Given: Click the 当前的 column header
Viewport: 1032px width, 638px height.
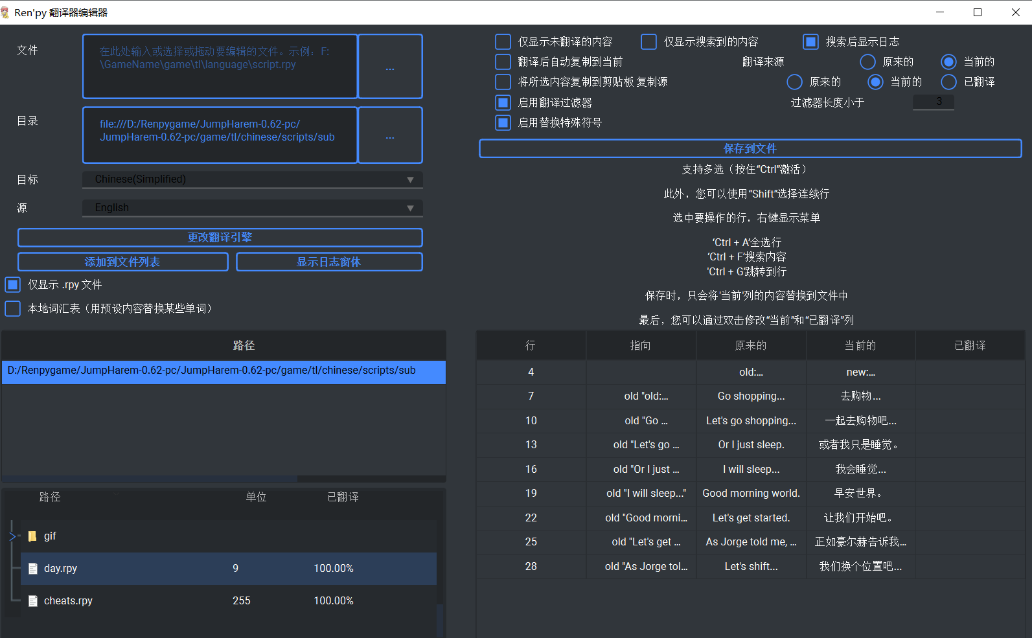Looking at the screenshot, I should (860, 345).
